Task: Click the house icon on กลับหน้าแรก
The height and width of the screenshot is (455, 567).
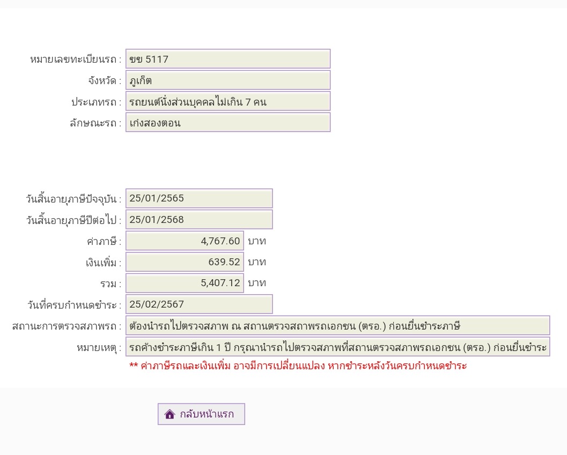Action: (170, 414)
